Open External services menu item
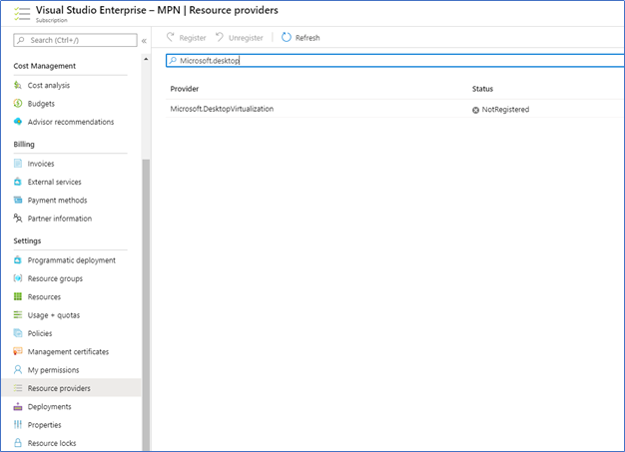The width and height of the screenshot is (625, 452). [x=54, y=182]
